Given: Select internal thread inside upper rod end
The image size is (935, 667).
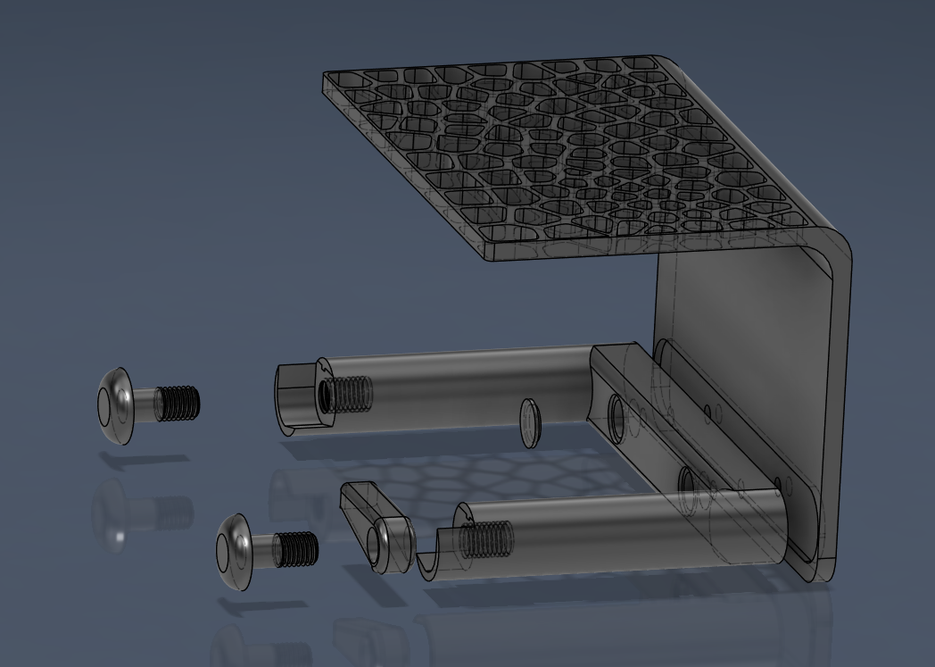Looking at the screenshot, I should point(346,394).
